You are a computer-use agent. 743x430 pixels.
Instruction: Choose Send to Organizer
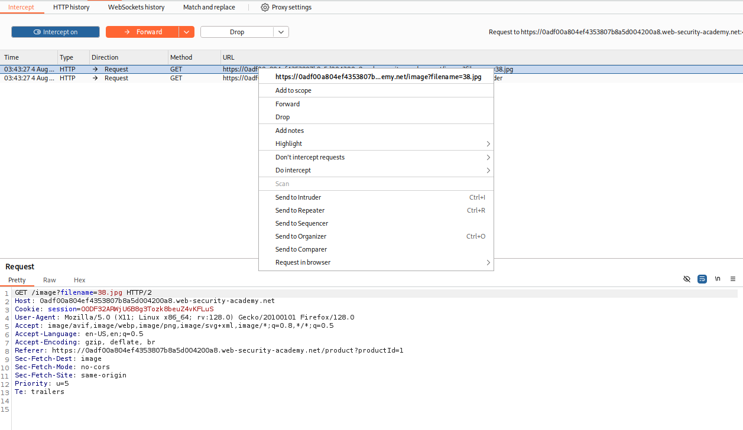pyautogui.click(x=376, y=236)
